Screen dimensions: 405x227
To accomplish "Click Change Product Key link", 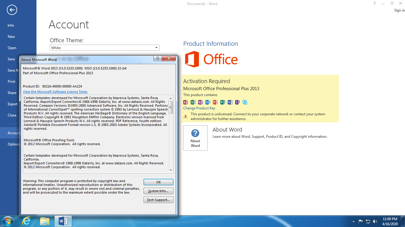I will coord(199,108).
